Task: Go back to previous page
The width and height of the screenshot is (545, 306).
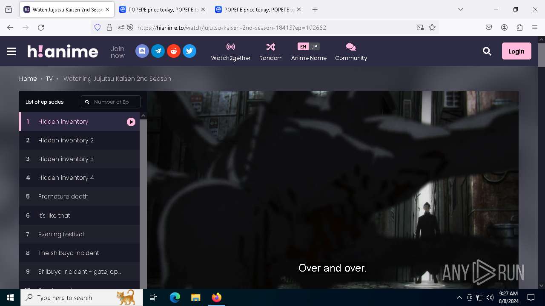Action: pyautogui.click(x=10, y=27)
